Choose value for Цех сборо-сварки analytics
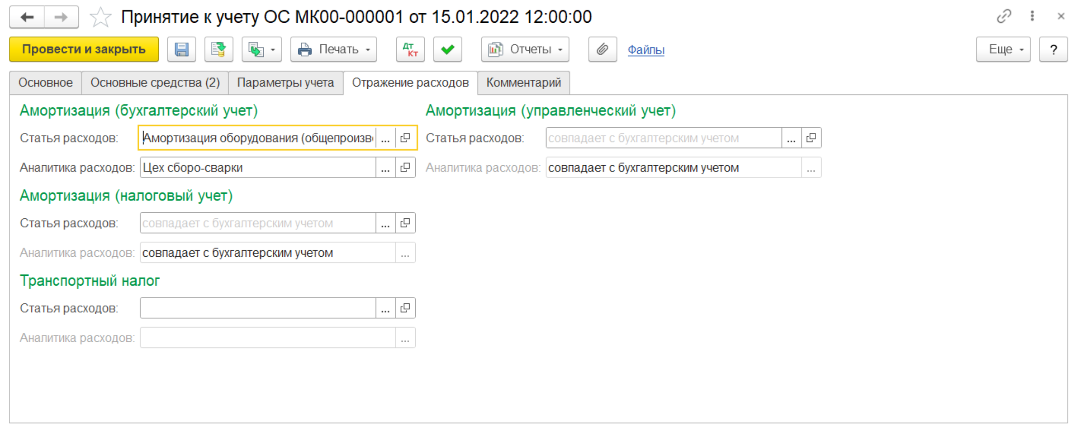Image resolution: width=1079 pixels, height=432 pixels. pyautogui.click(x=385, y=168)
